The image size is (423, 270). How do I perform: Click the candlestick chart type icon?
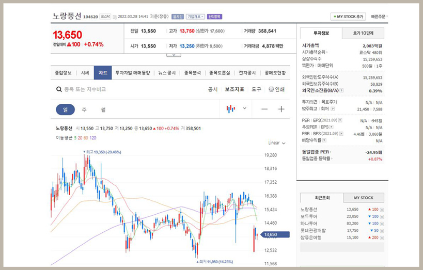click(x=231, y=109)
